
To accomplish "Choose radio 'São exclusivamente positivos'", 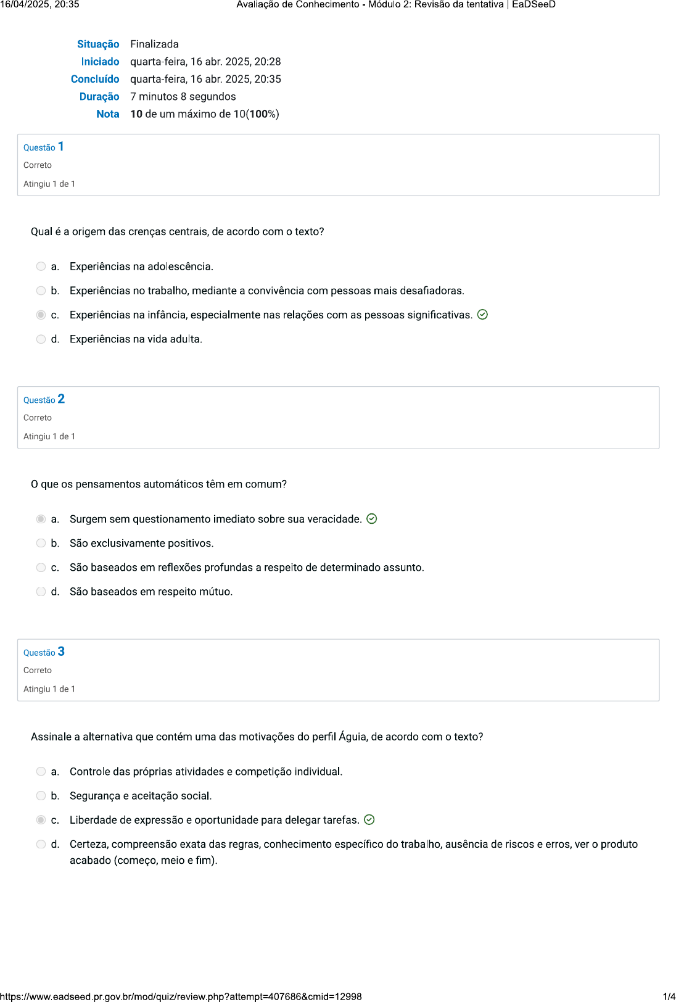I will 41,544.
